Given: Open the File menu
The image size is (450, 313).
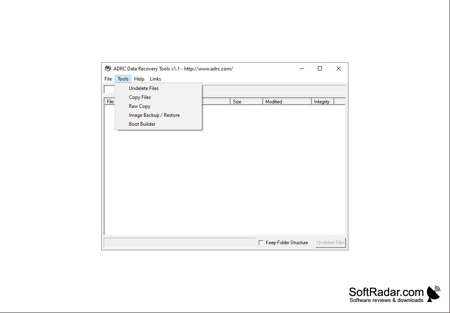Looking at the screenshot, I should (108, 79).
